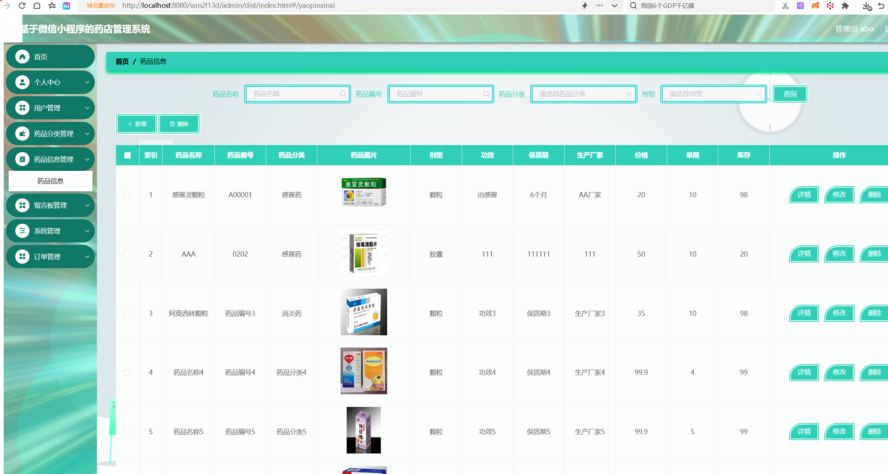Image resolution: width=888 pixels, height=474 pixels.
Task: Click the sliders icon beside 系统管理
Action: pyautogui.click(x=22, y=231)
